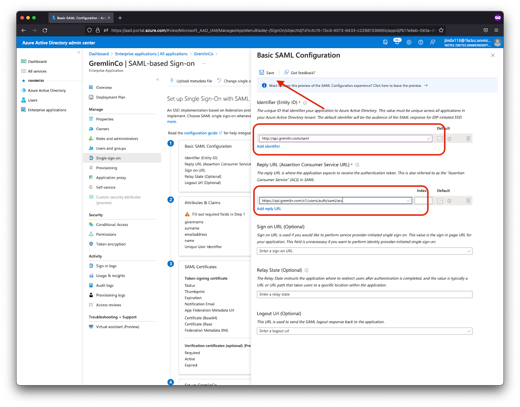Open the notifications bell icon
The image size is (520, 407).
[x=397, y=42]
